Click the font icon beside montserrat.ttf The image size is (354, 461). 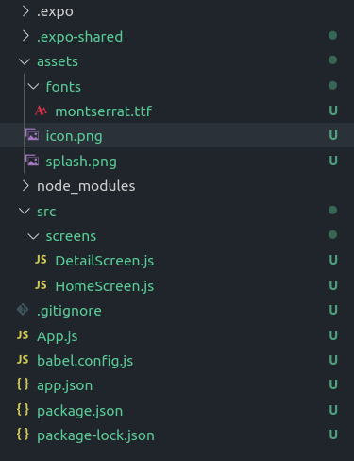pyautogui.click(x=41, y=111)
